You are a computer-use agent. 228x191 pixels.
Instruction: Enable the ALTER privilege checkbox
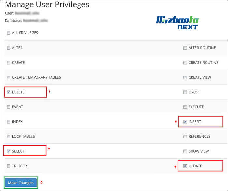pyautogui.click(x=9, y=48)
